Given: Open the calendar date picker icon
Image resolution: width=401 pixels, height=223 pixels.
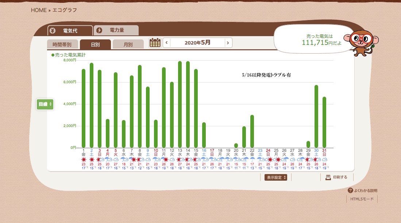Looking at the screenshot, I should tap(155, 43).
